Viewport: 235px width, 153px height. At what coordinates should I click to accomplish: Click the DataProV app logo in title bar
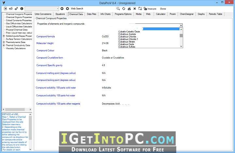click(4, 3)
